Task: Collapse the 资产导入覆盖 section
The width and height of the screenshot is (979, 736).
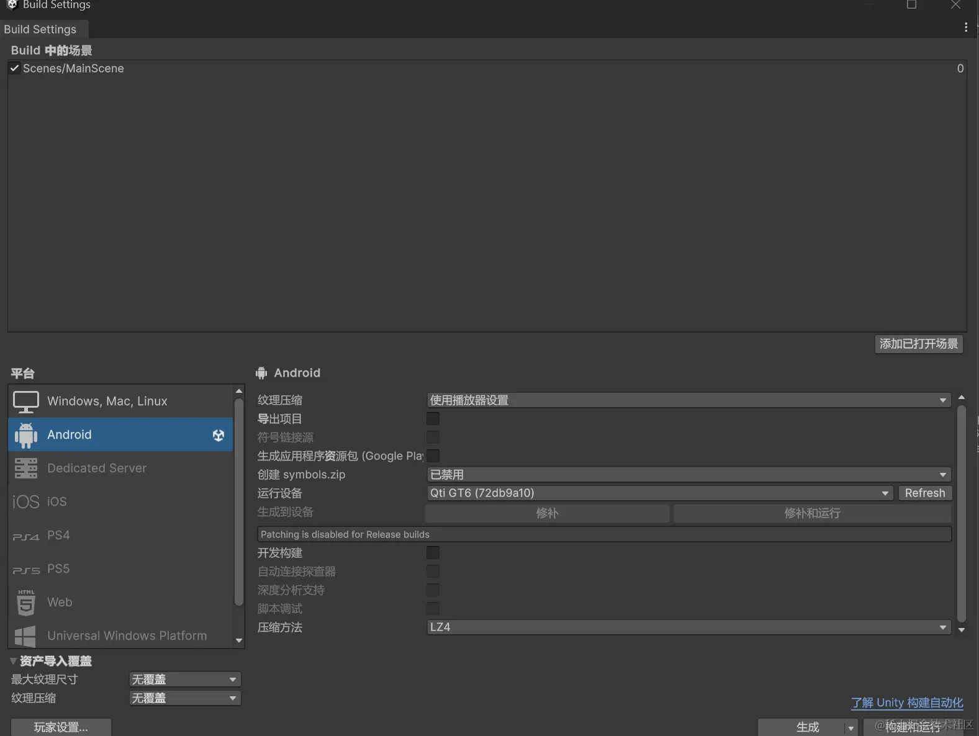Action: 13,661
